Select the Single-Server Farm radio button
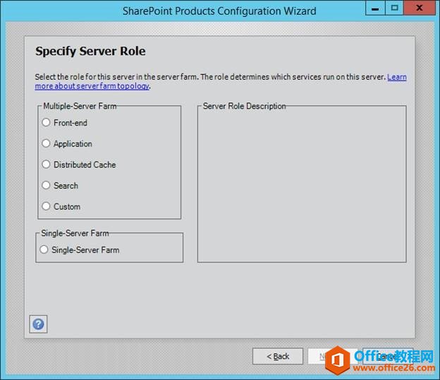The height and width of the screenshot is (380, 440). click(44, 249)
